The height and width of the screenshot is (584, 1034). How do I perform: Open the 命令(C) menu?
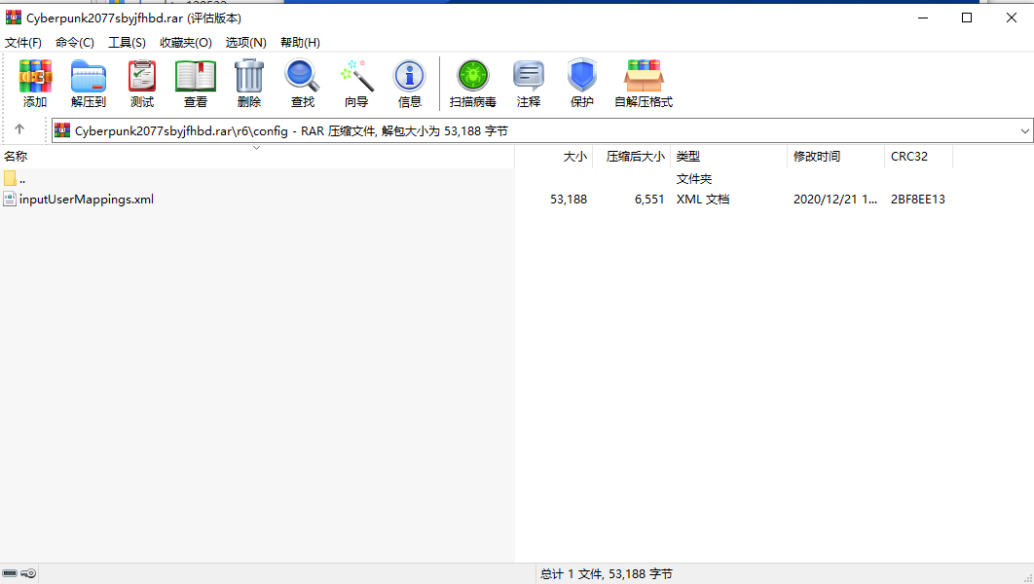click(75, 42)
